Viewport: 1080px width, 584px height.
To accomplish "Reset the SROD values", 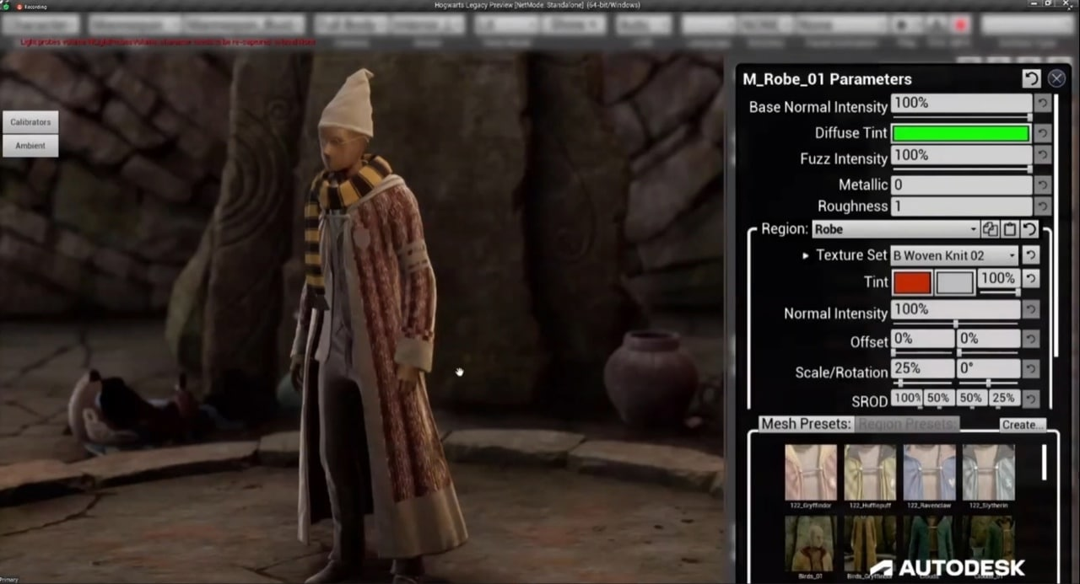I will tap(1030, 398).
